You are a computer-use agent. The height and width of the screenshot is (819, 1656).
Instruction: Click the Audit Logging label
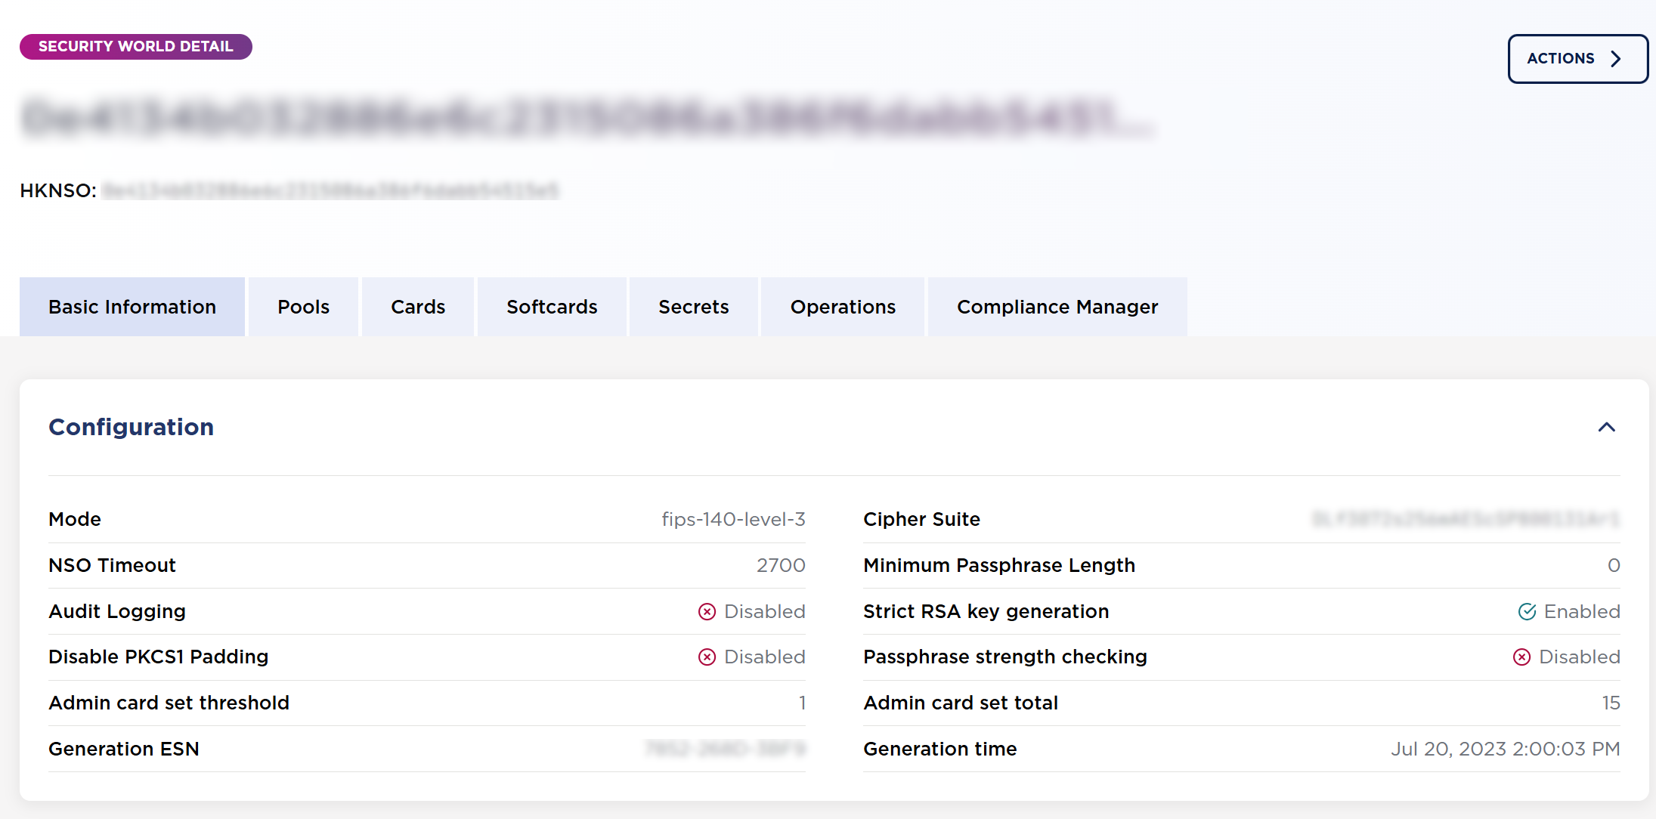pos(117,611)
